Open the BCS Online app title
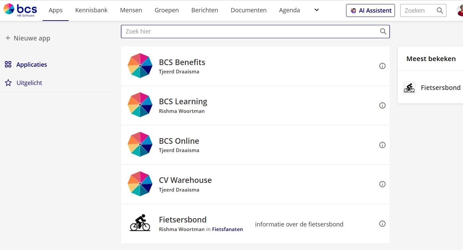463x250 pixels. point(179,141)
